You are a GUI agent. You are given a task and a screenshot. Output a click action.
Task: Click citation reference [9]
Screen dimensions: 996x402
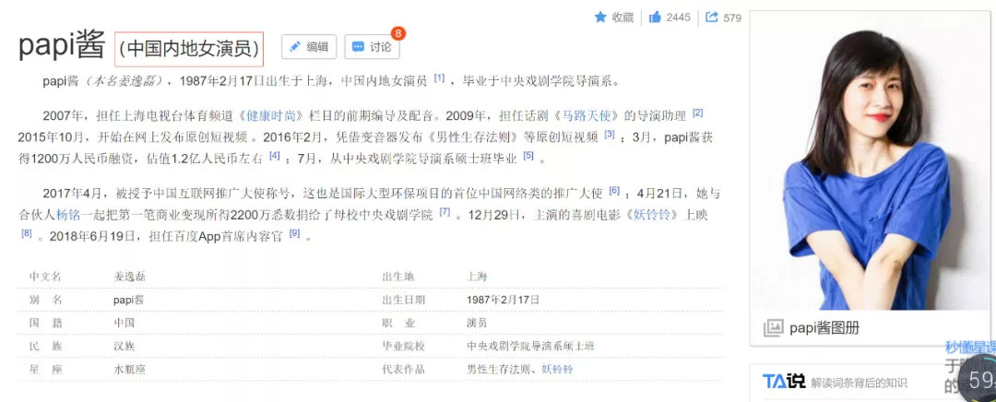coord(295,233)
